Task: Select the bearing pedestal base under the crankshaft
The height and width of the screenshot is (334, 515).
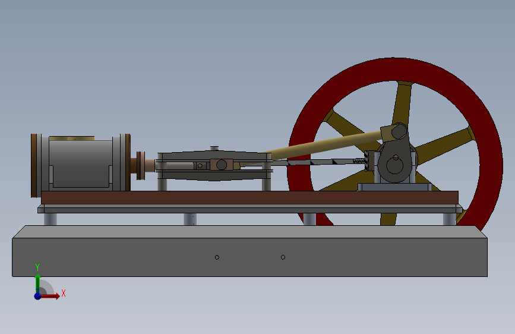Action: 394,187
